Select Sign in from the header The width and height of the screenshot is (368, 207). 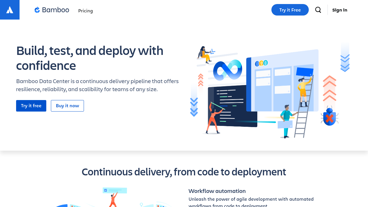pos(340,10)
